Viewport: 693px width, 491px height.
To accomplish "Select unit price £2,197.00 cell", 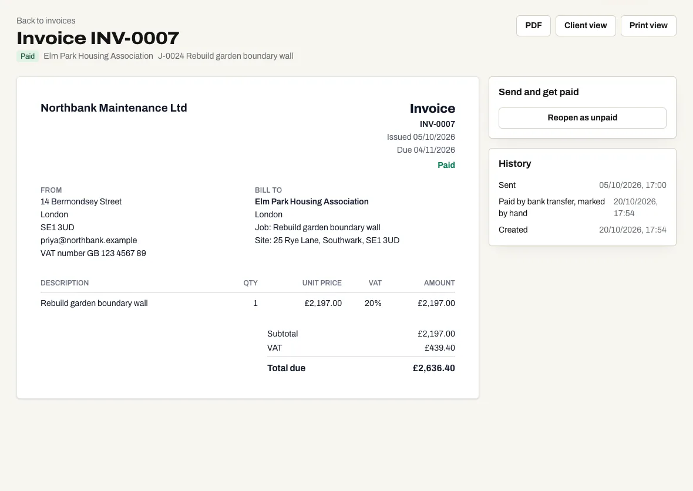I will point(323,303).
